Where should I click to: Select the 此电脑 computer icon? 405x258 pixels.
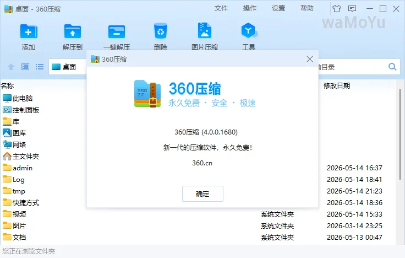pos(7,98)
